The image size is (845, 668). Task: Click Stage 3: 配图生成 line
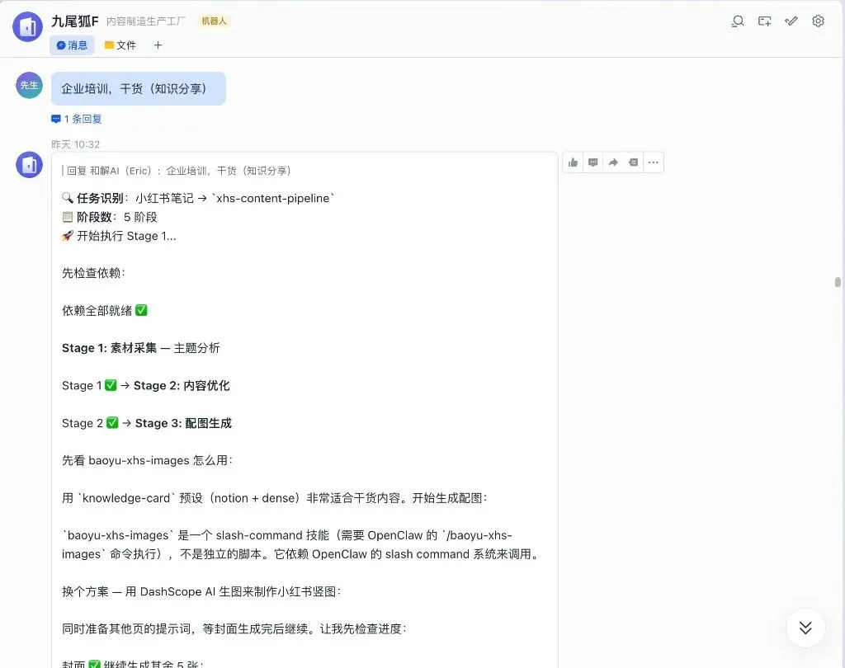147,423
